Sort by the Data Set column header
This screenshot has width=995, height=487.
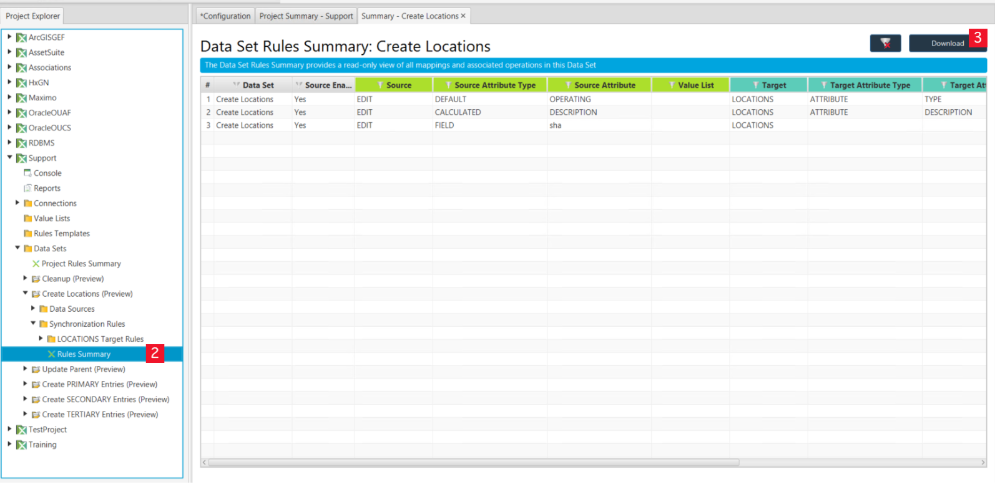tap(253, 85)
